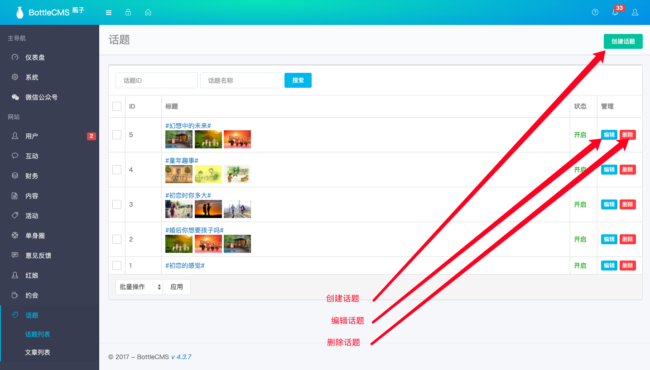
Task: Open the 微信公众号 menu item
Action: [x=49, y=97]
